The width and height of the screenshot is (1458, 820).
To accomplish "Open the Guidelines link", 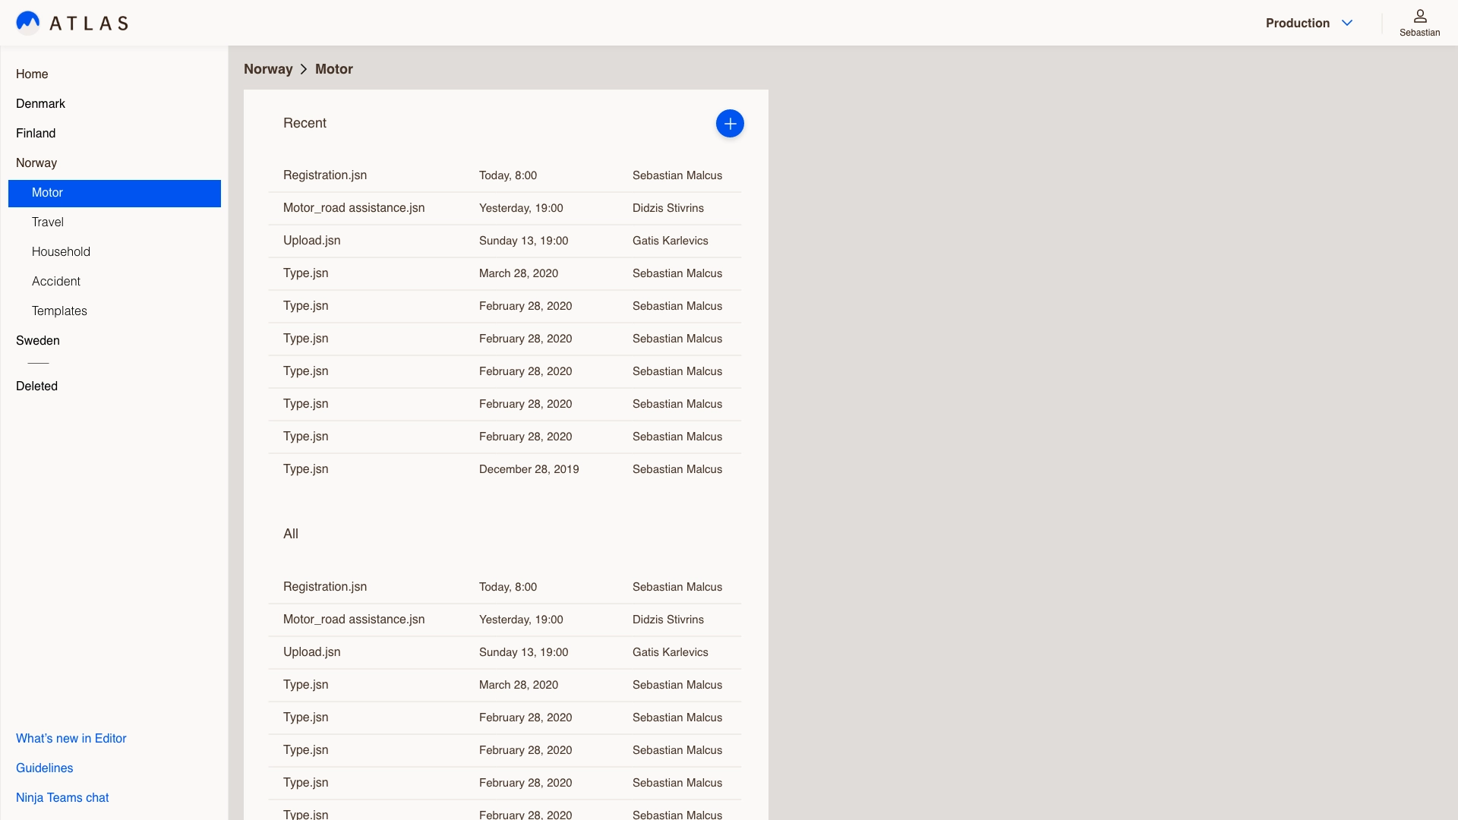I will click(x=45, y=768).
